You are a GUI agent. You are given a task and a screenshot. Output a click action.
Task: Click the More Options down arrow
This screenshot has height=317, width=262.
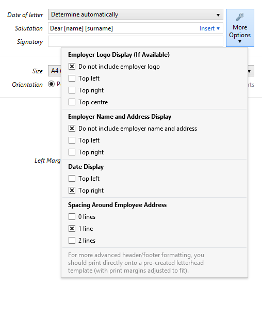click(x=240, y=42)
